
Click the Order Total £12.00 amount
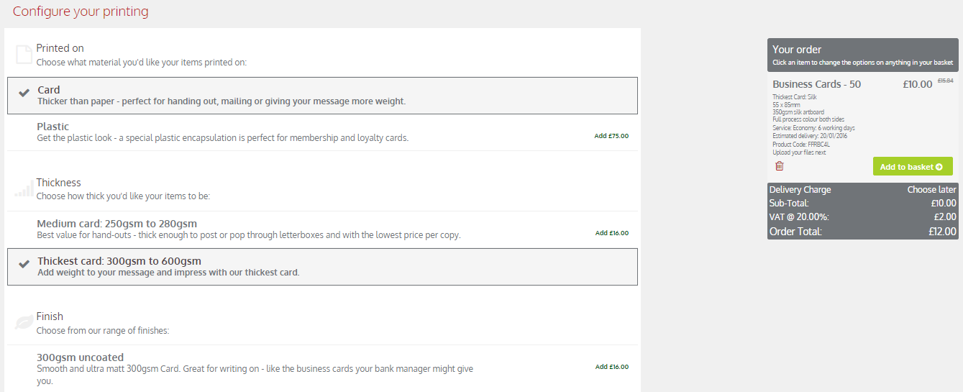[x=942, y=232]
